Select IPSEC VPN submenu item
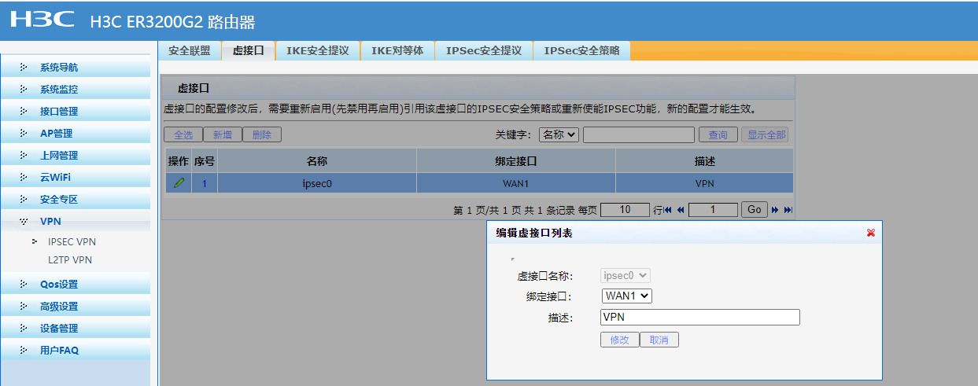978x386 pixels. [72, 241]
